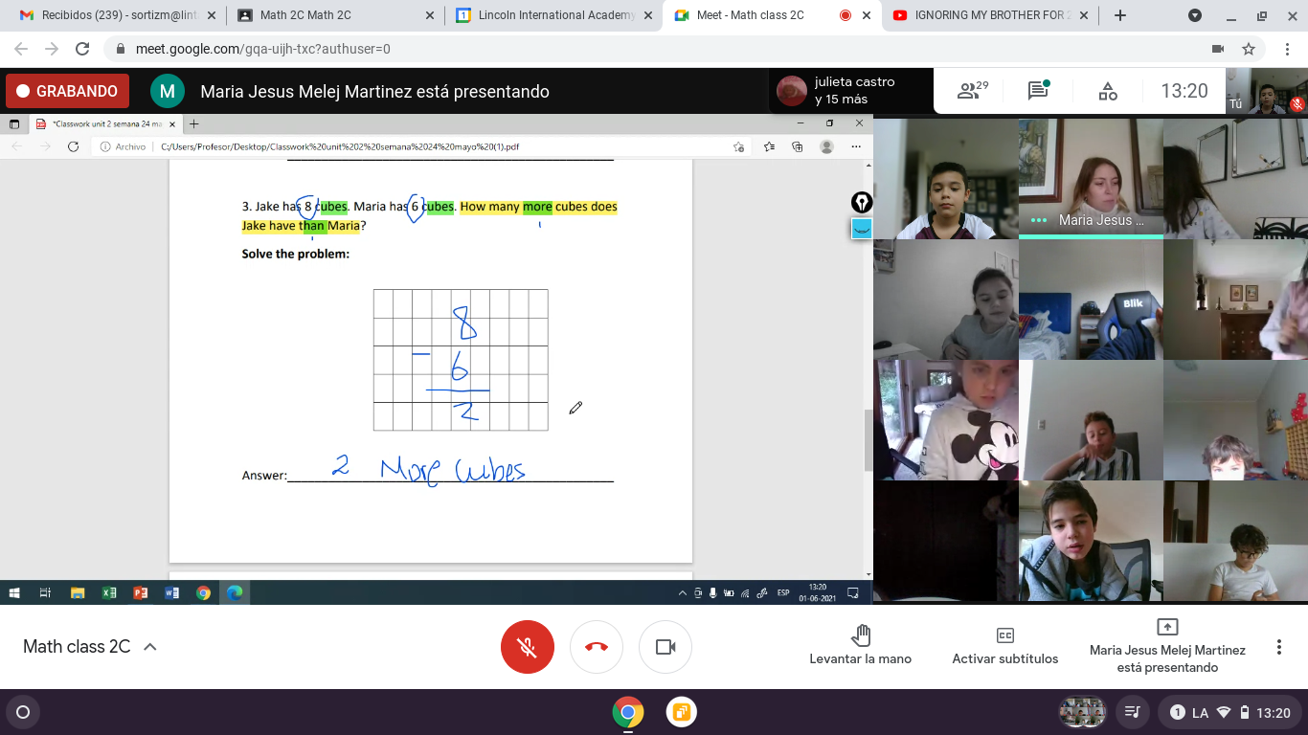The height and width of the screenshot is (735, 1308).
Task: Click the PDF viewer vertical scrollbar
Action: point(868,440)
